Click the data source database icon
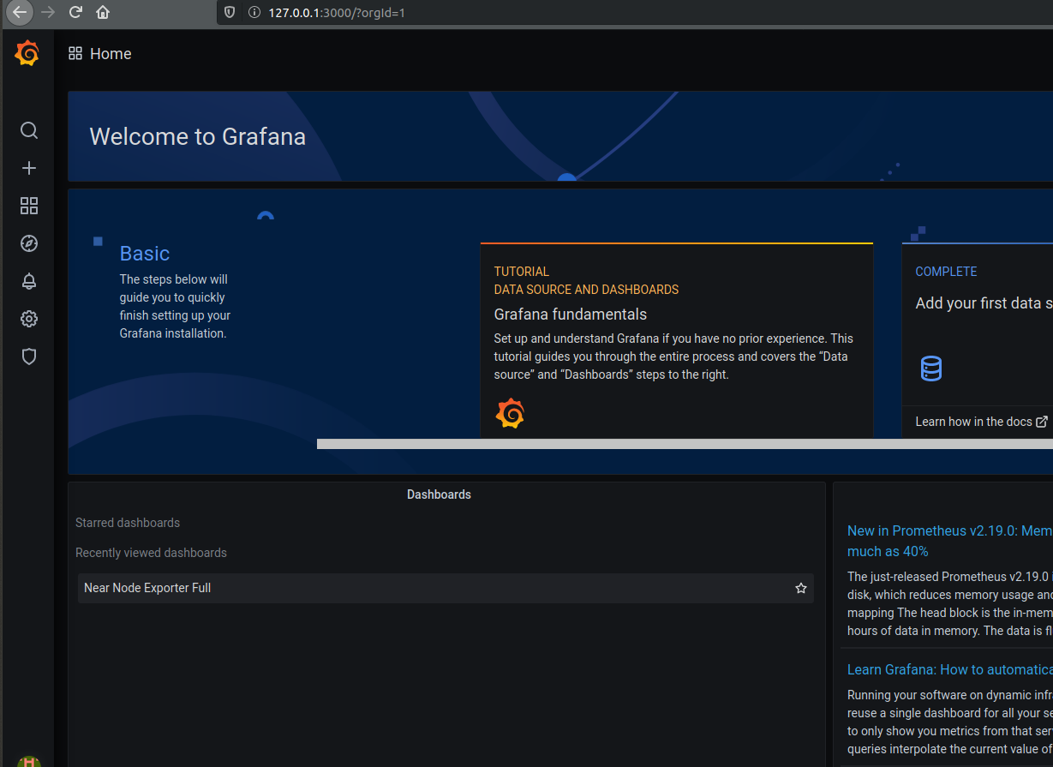Viewport: 1053px width, 767px height. (x=931, y=369)
